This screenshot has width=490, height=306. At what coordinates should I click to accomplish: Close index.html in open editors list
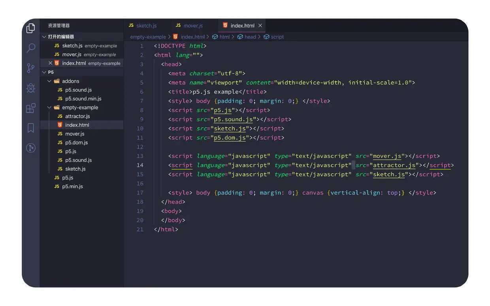(50, 63)
